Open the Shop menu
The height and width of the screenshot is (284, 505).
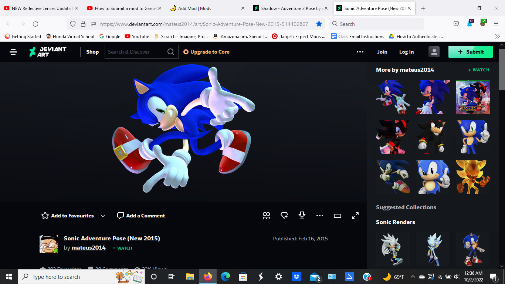tap(92, 52)
